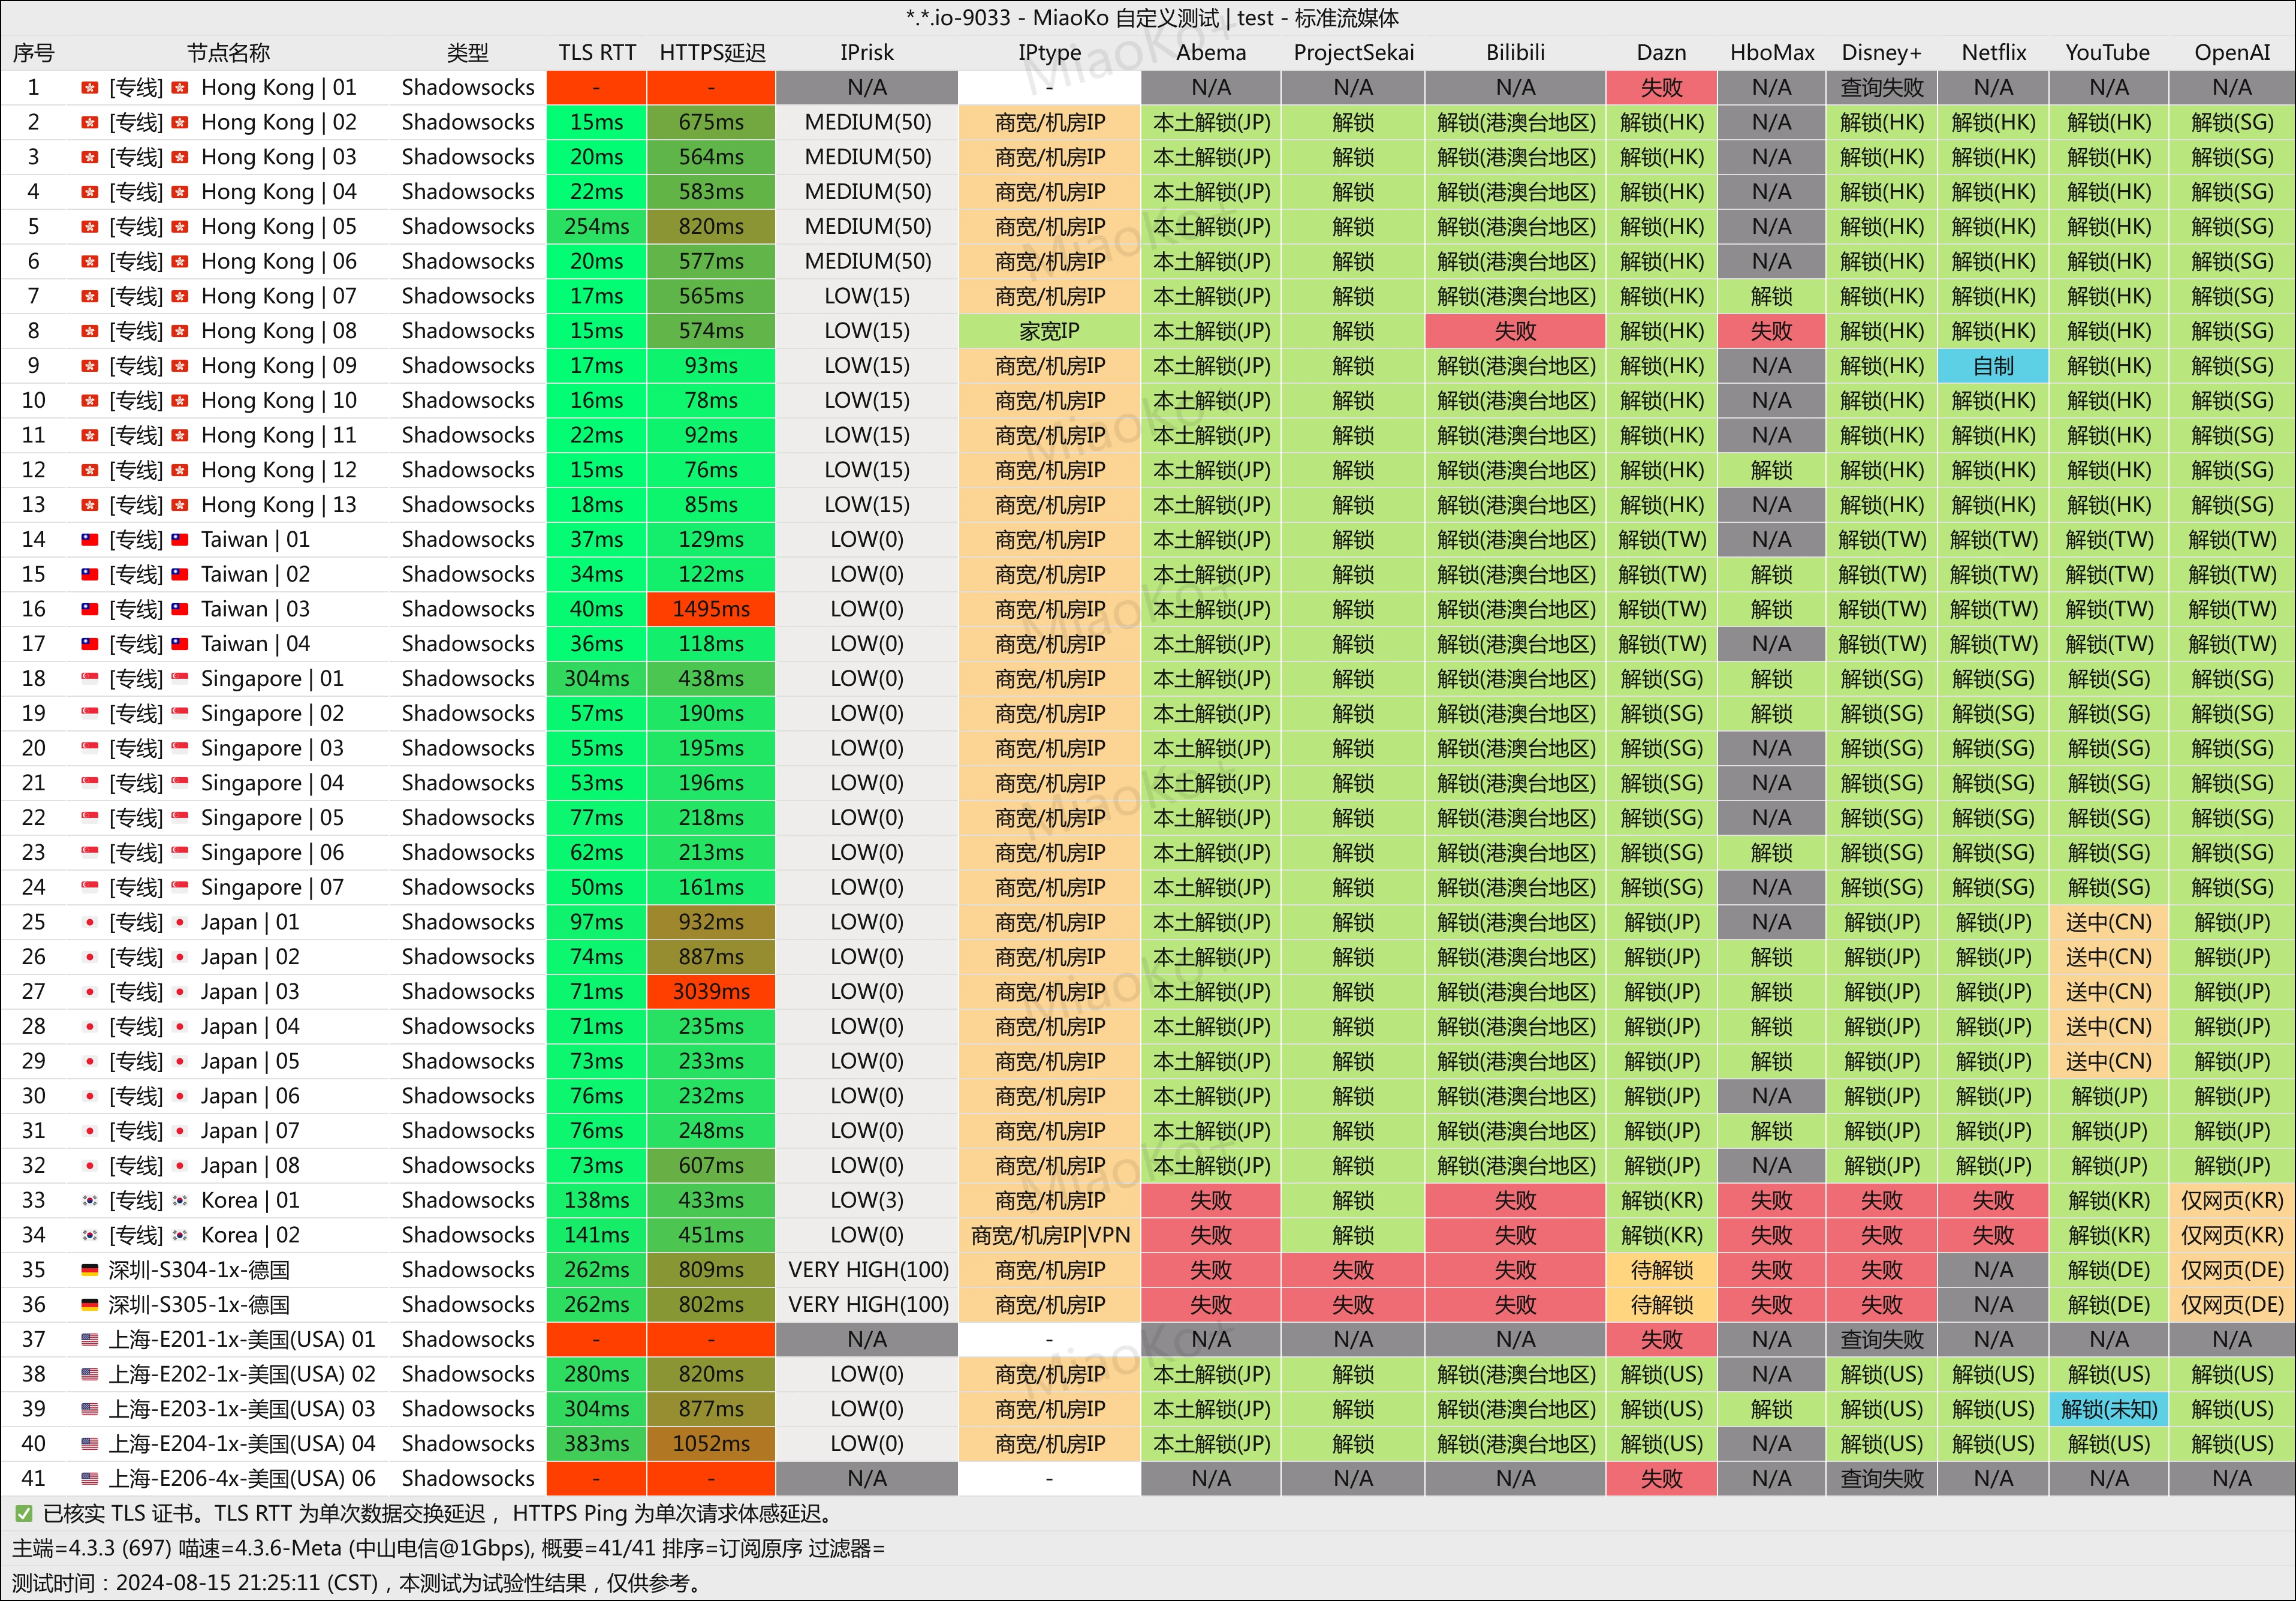This screenshot has height=1601, width=2296.
Task: Click the USA flag in row 41
Action: point(90,1478)
